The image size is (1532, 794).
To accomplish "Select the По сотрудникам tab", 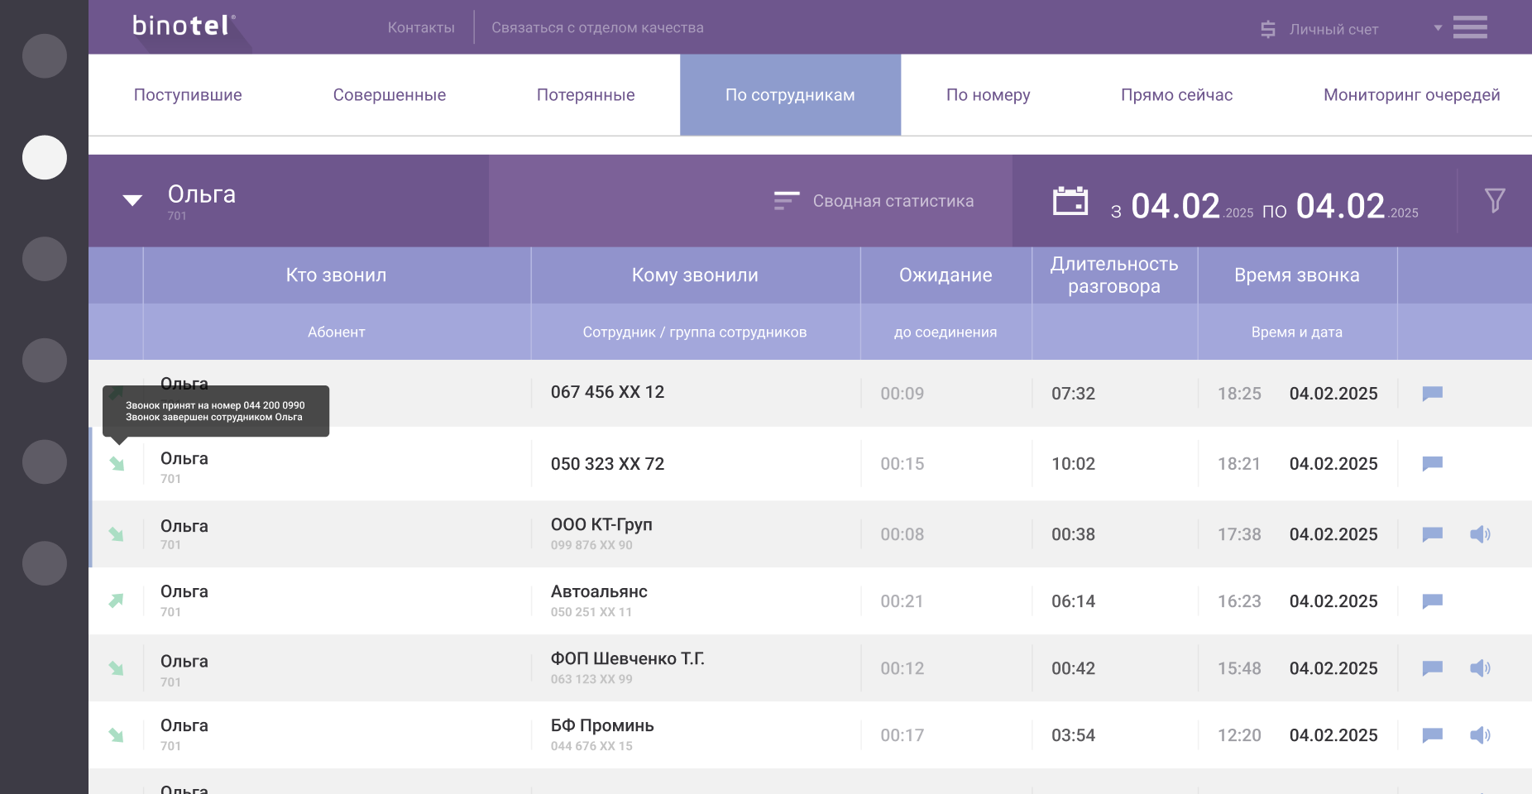I will point(790,95).
